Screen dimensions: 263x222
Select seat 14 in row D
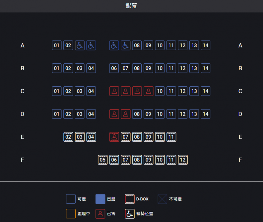205,114
